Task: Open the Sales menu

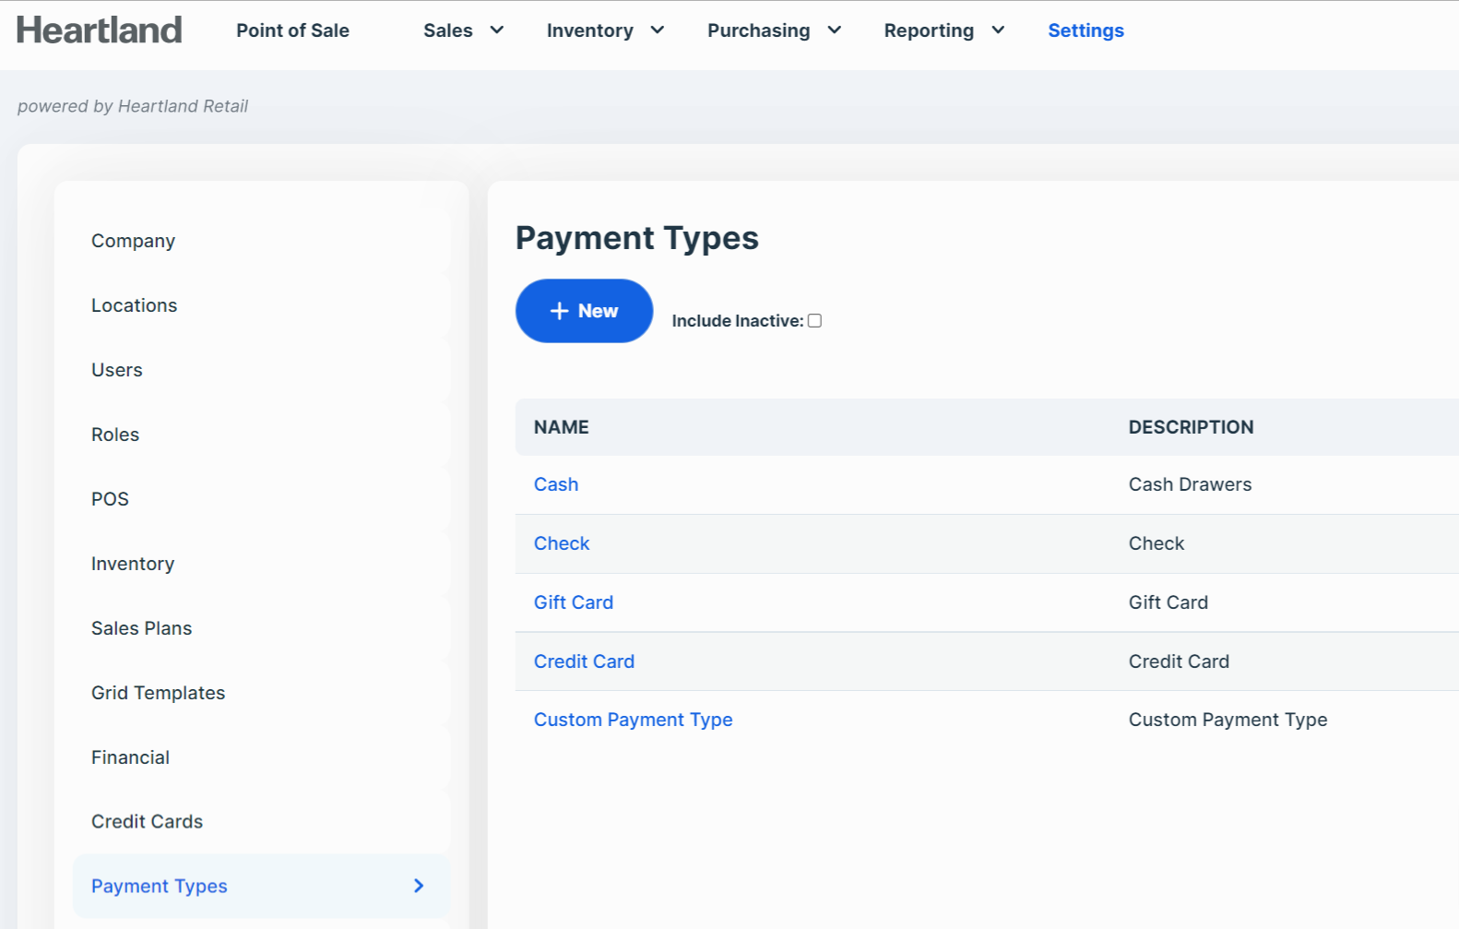Action: (448, 30)
